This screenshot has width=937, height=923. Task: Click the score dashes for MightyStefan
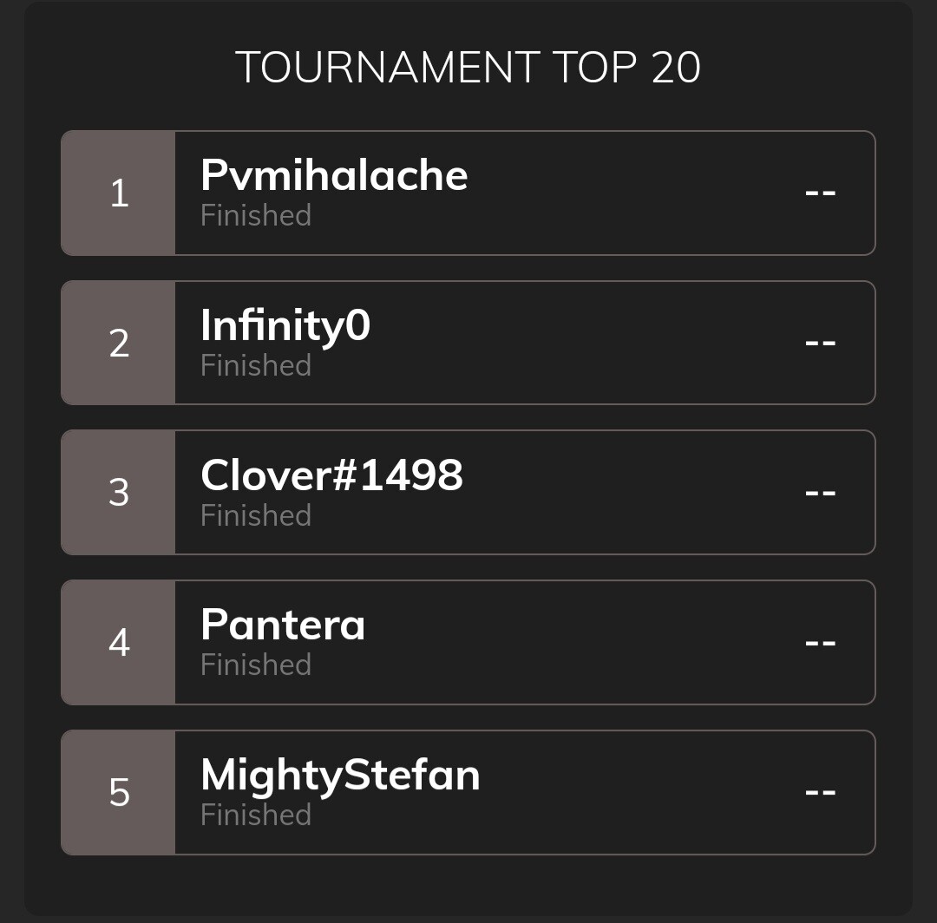coord(820,791)
